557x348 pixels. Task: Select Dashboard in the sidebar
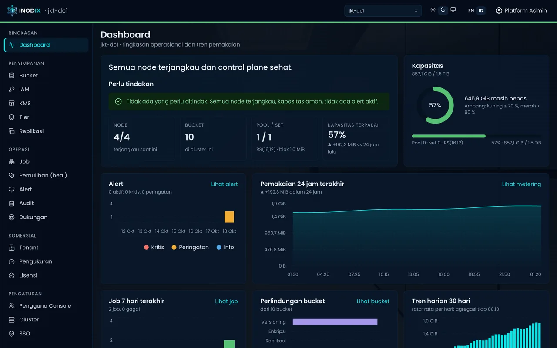coord(46,45)
